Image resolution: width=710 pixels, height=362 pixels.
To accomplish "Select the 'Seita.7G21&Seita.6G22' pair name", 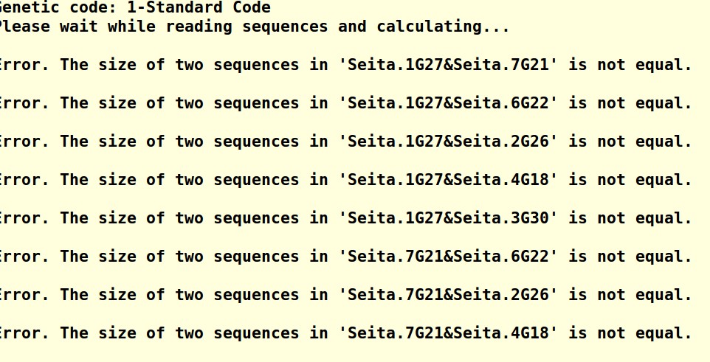I will point(448,257).
